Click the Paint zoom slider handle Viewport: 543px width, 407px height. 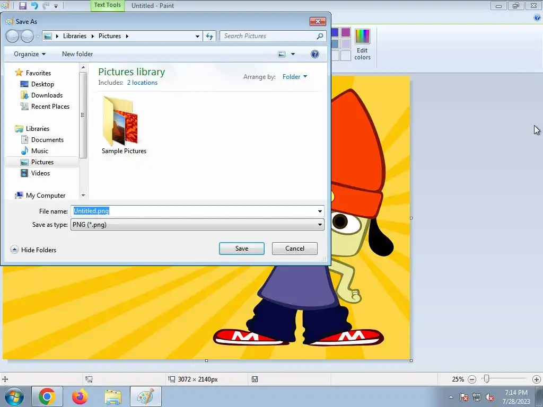(x=487, y=379)
